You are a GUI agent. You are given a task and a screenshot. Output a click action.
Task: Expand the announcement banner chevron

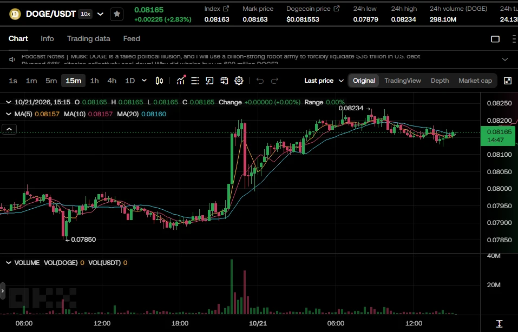click(x=505, y=59)
